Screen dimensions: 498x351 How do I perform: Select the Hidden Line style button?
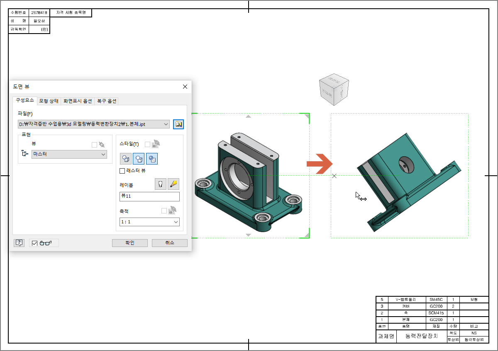click(x=126, y=159)
